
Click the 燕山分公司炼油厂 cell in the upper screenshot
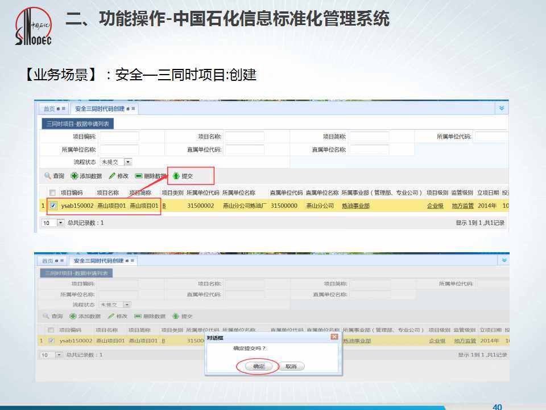point(245,206)
